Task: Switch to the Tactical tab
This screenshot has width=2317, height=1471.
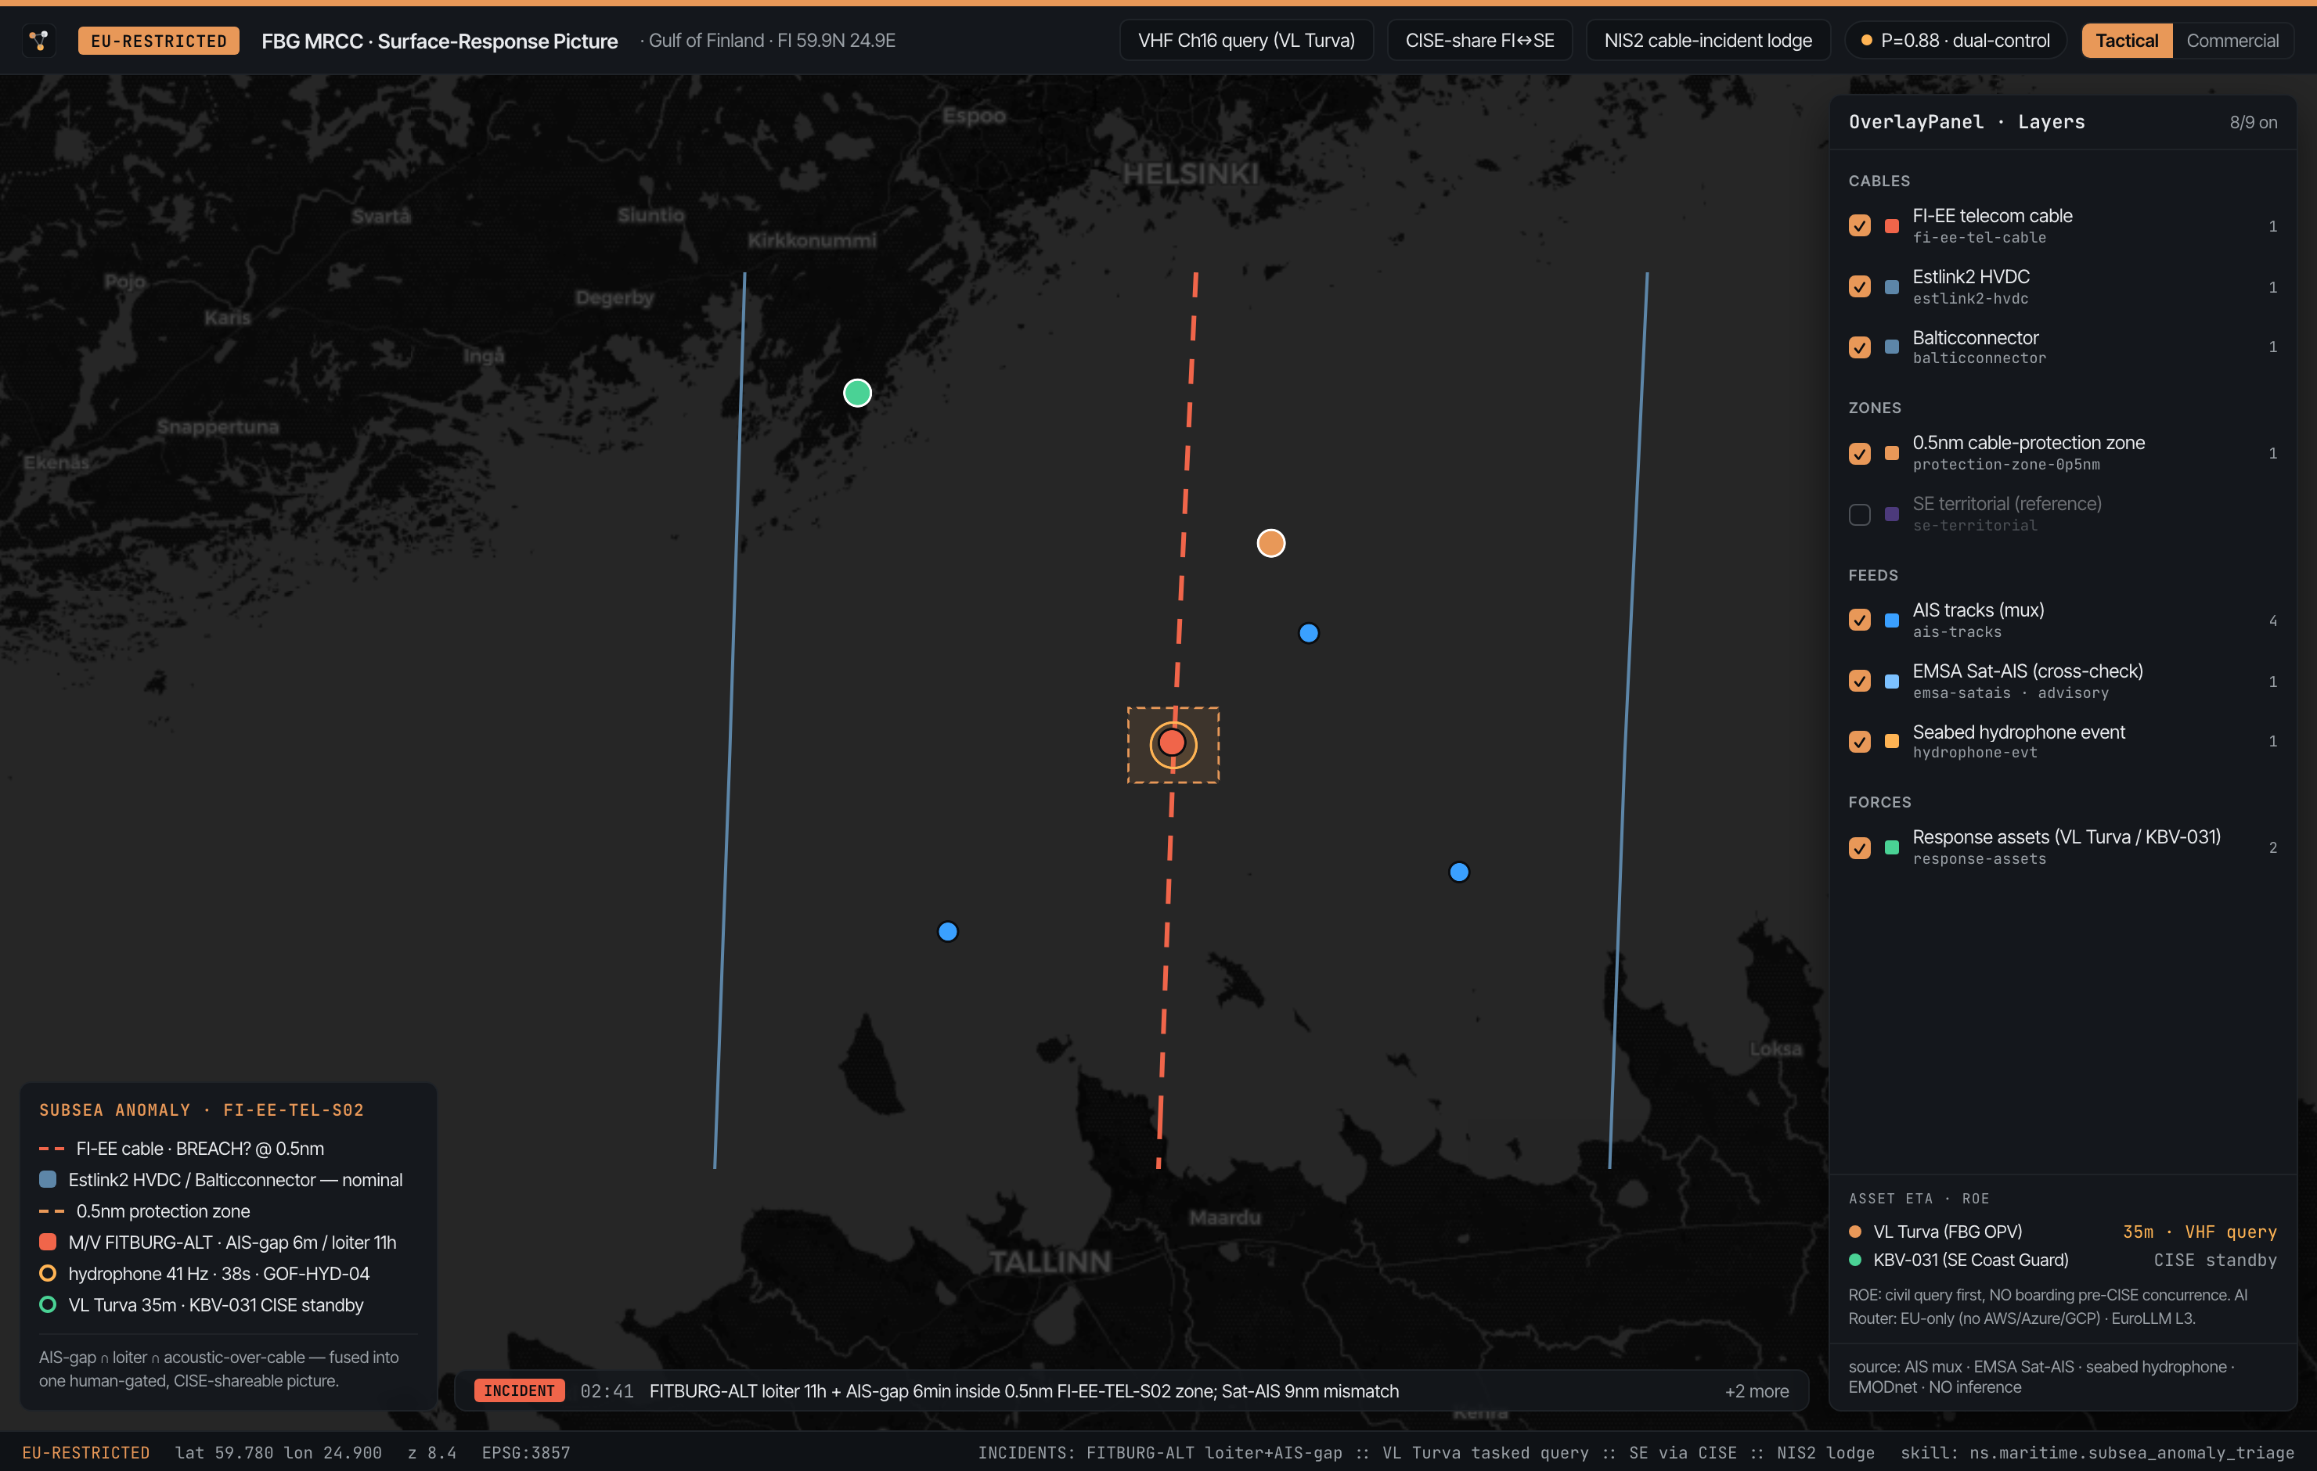Action: [x=2127, y=41]
